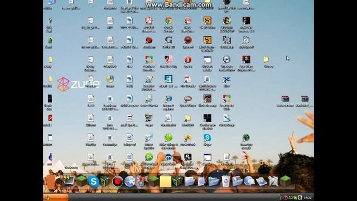The image size is (357, 201).
Task: Open the yellow sticky note dock icon
Action: click(x=166, y=181)
